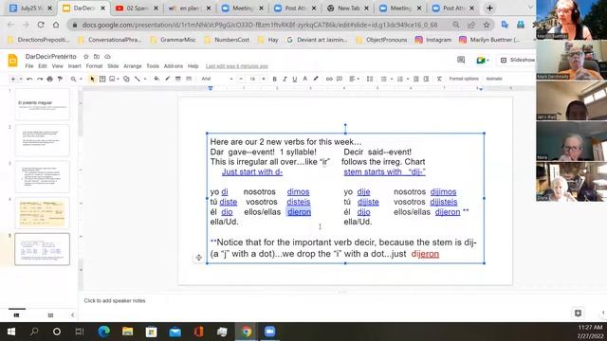Screen dimensions: 607x341
Task: Click the Decrease indent icon
Action: click(x=415, y=79)
